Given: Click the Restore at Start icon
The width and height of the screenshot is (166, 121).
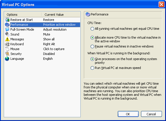Looking at the screenshot, I should pyautogui.click(x=7, y=20).
